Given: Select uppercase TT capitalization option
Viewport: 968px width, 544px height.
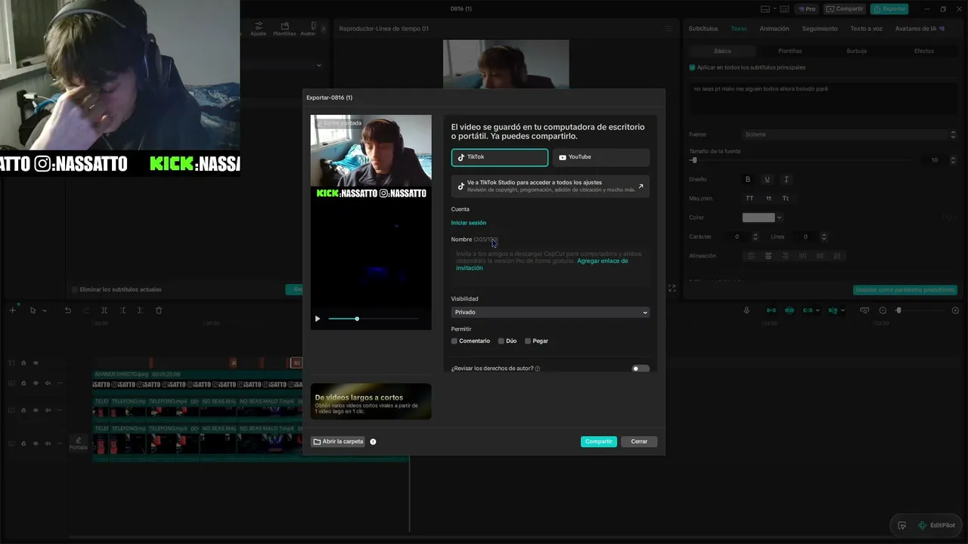Looking at the screenshot, I should click(x=749, y=199).
